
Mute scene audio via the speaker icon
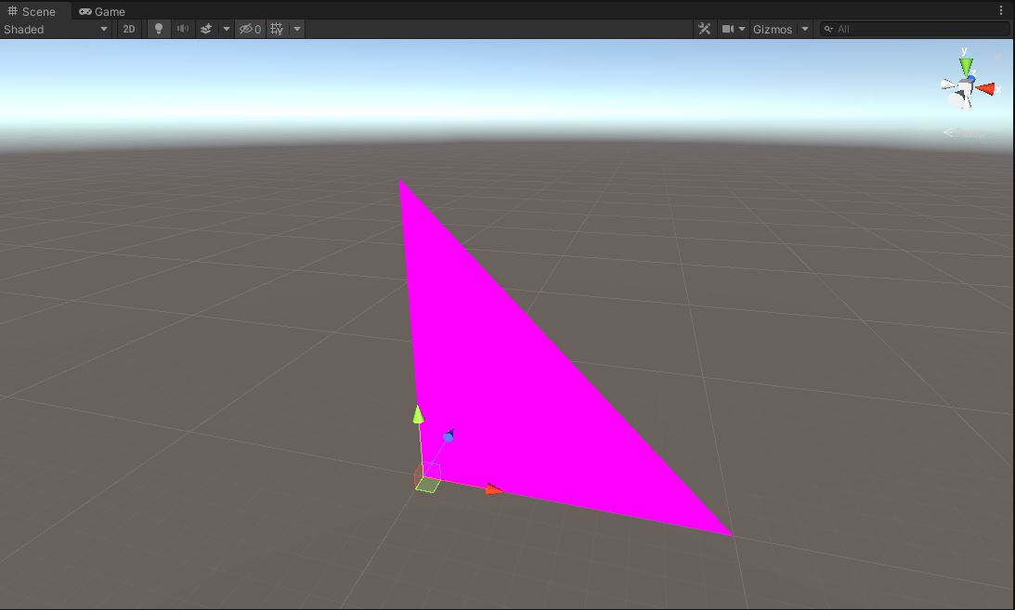(182, 29)
